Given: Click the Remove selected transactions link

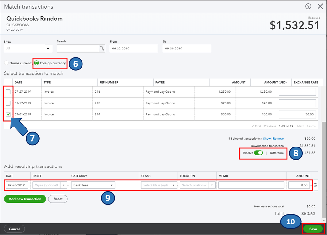Looking at the screenshot, I should click(279, 139).
